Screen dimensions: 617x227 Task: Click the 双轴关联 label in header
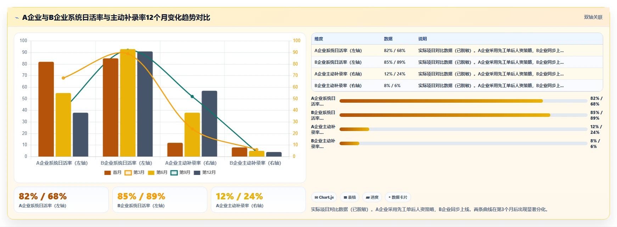pyautogui.click(x=593, y=17)
